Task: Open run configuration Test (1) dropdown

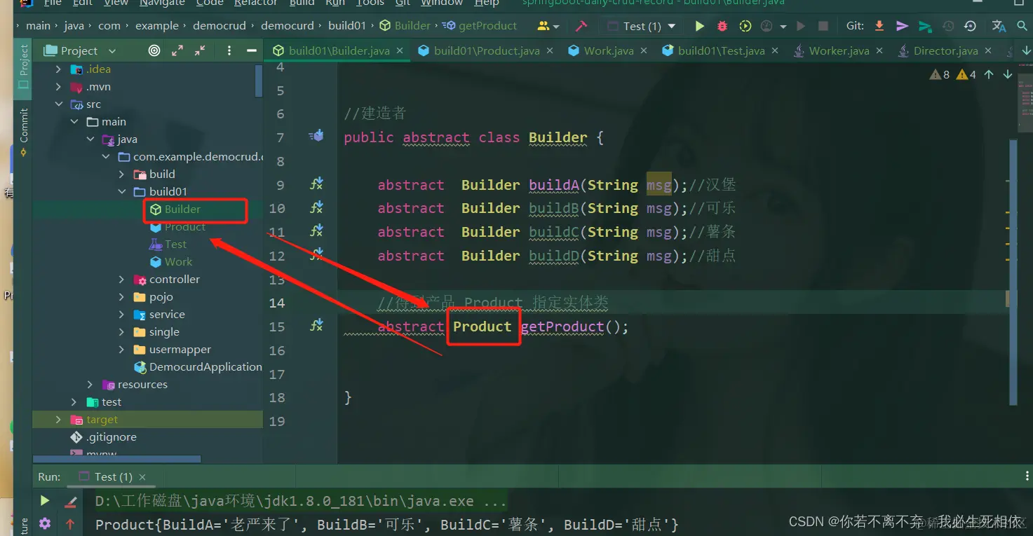Action: [642, 26]
